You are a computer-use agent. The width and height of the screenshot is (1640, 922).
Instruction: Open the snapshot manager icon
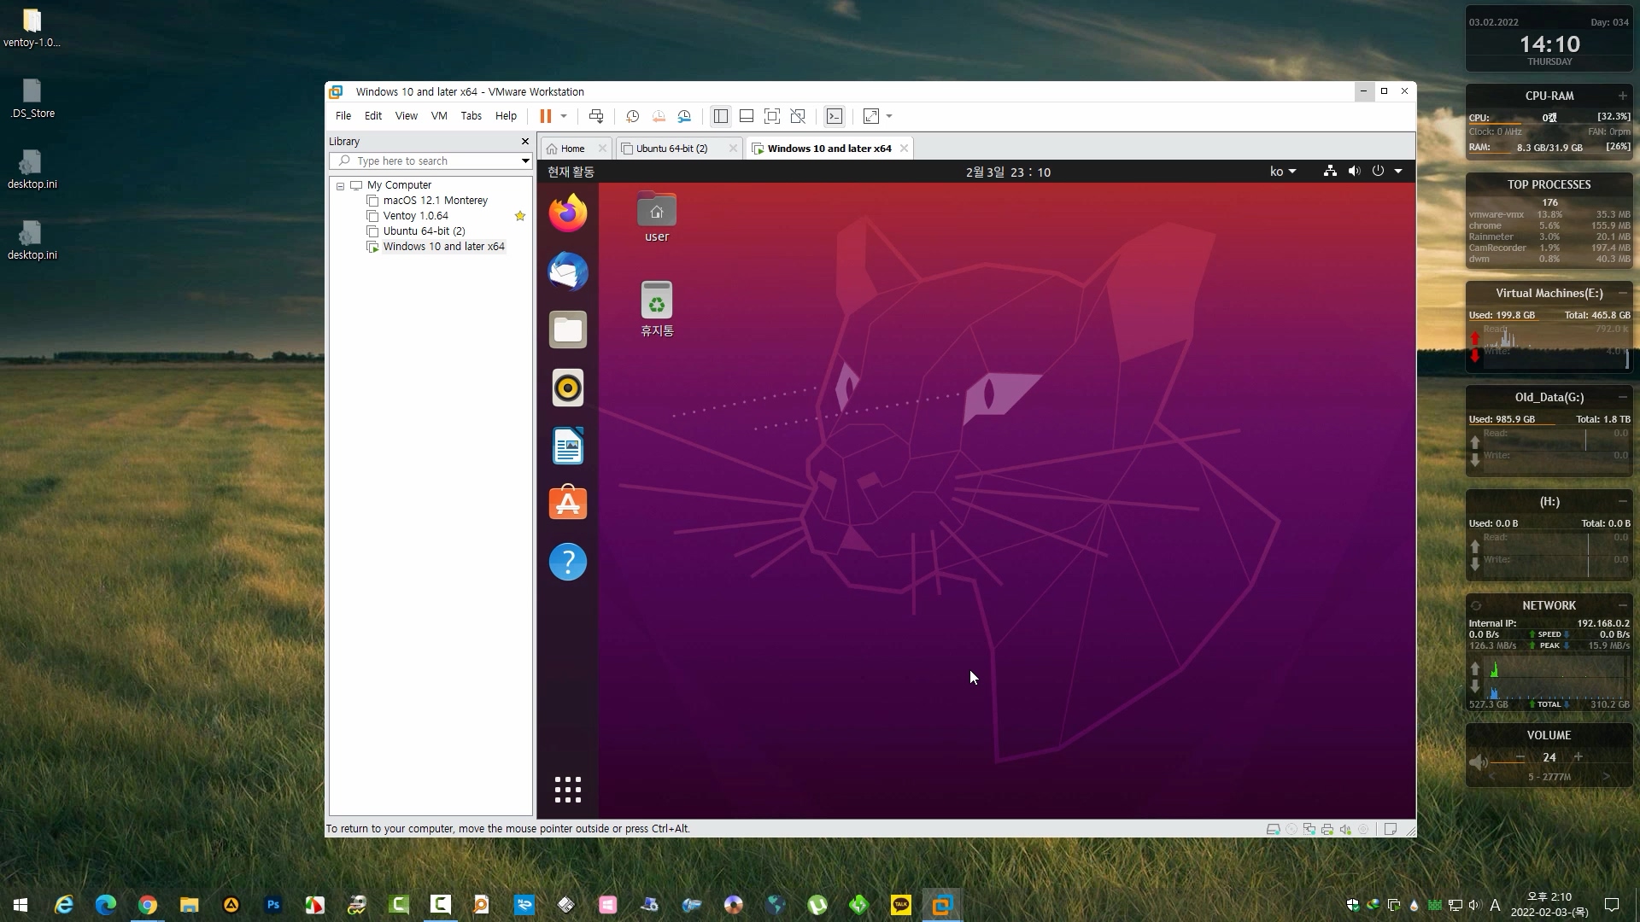[x=684, y=116]
